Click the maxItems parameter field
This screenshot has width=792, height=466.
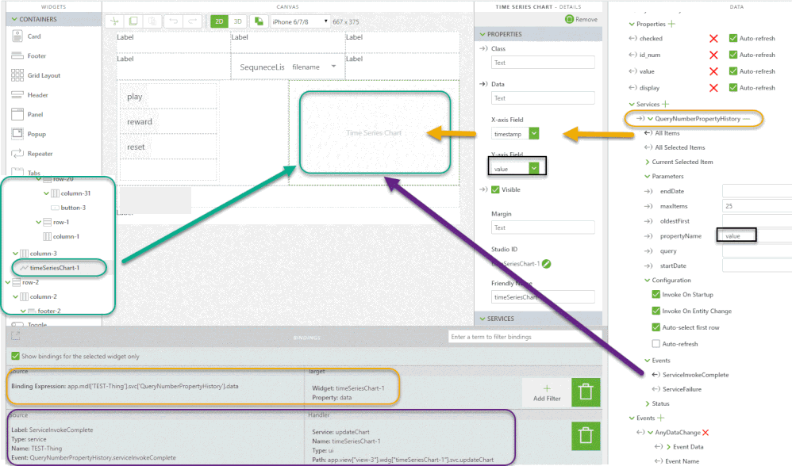(x=756, y=206)
